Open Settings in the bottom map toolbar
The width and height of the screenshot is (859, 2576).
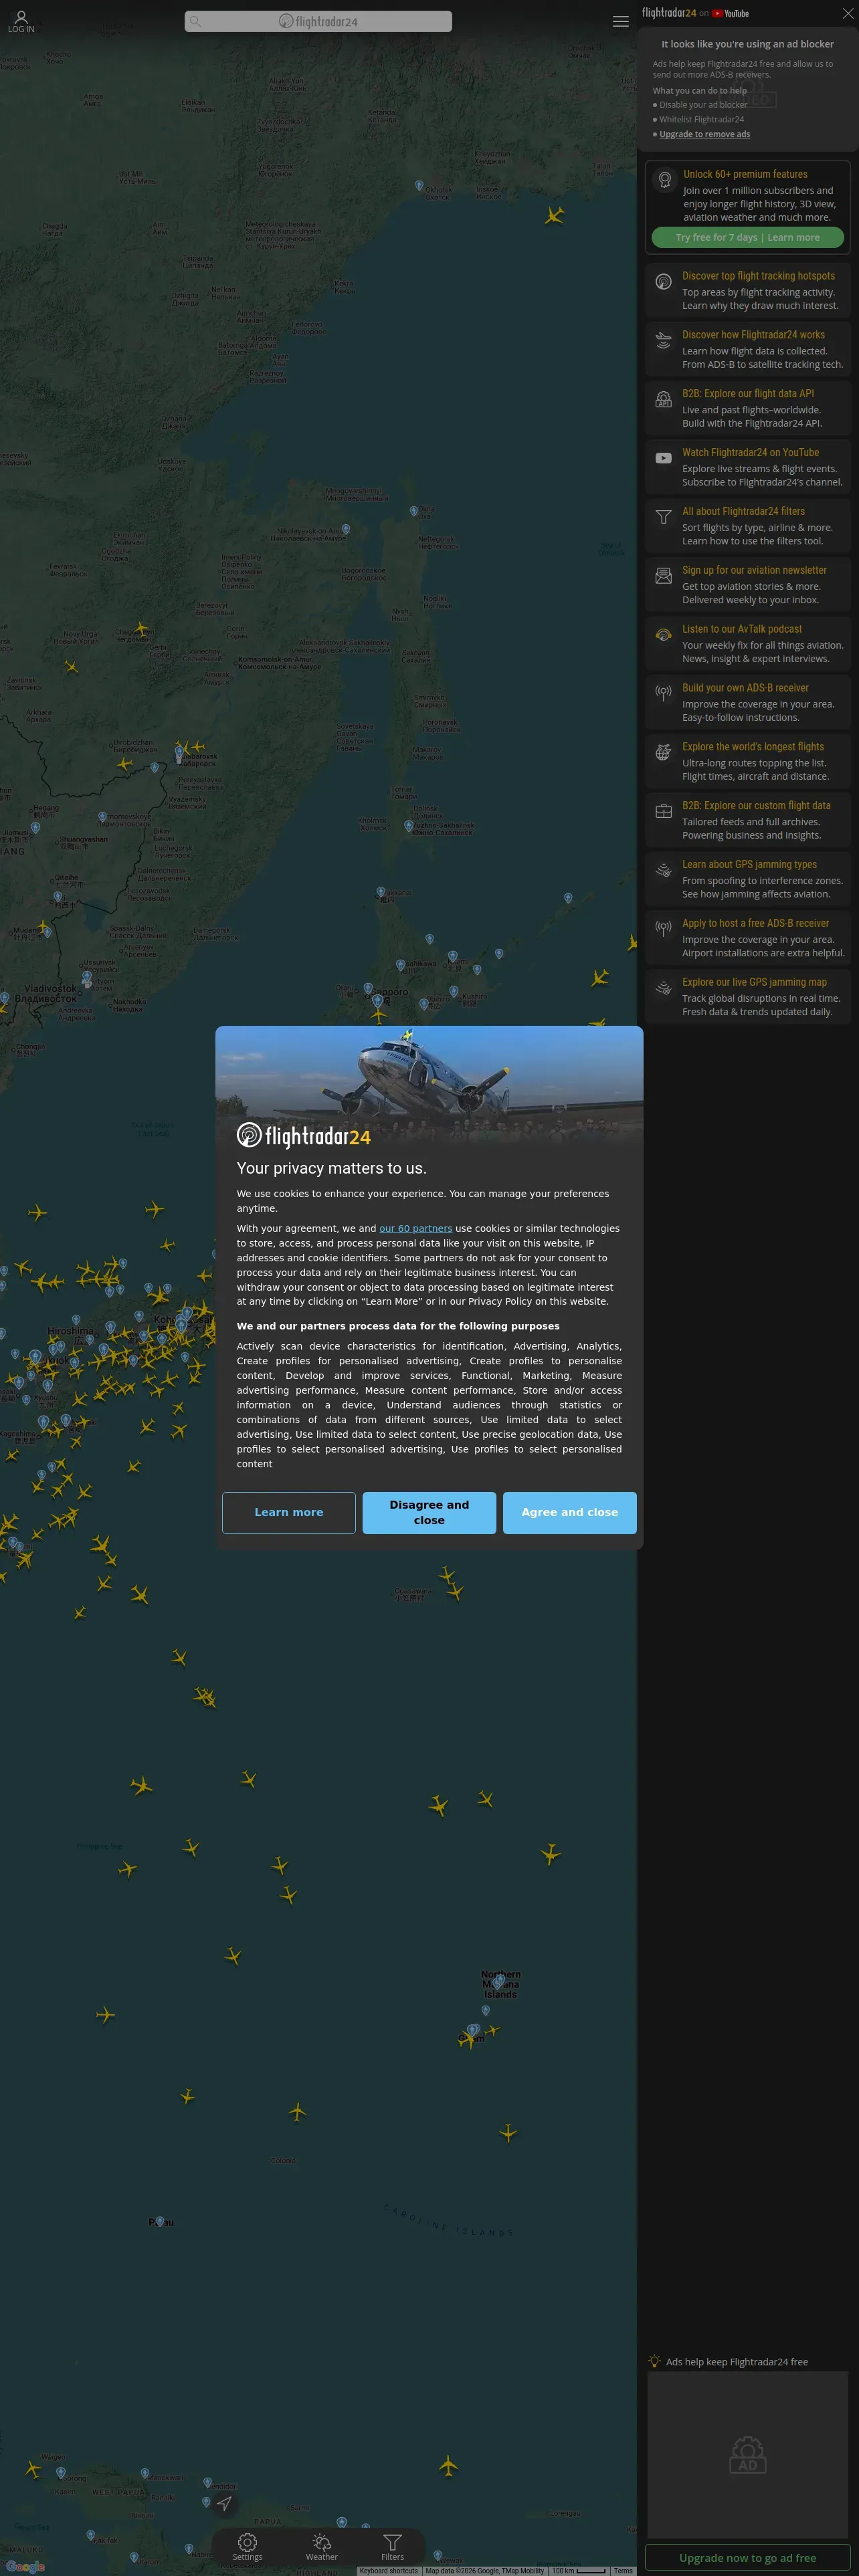click(x=247, y=2546)
